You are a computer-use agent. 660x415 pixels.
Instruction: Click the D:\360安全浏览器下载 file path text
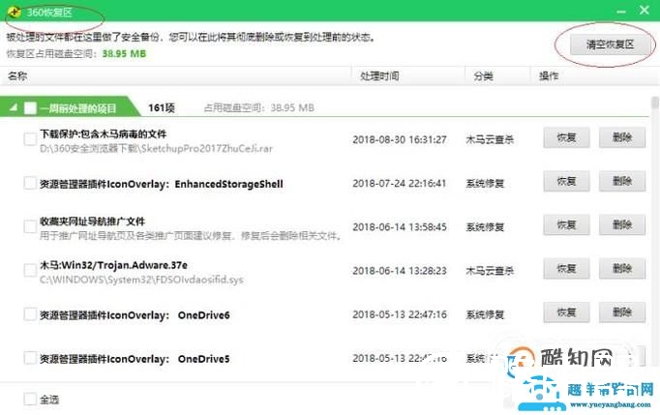coord(156,149)
